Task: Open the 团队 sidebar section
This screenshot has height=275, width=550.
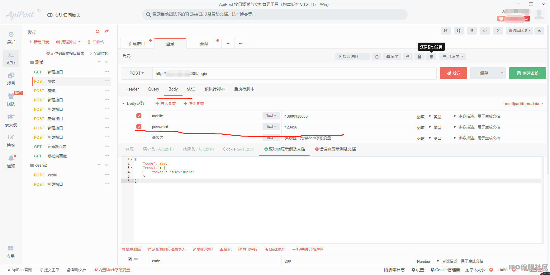Action: [x=11, y=100]
